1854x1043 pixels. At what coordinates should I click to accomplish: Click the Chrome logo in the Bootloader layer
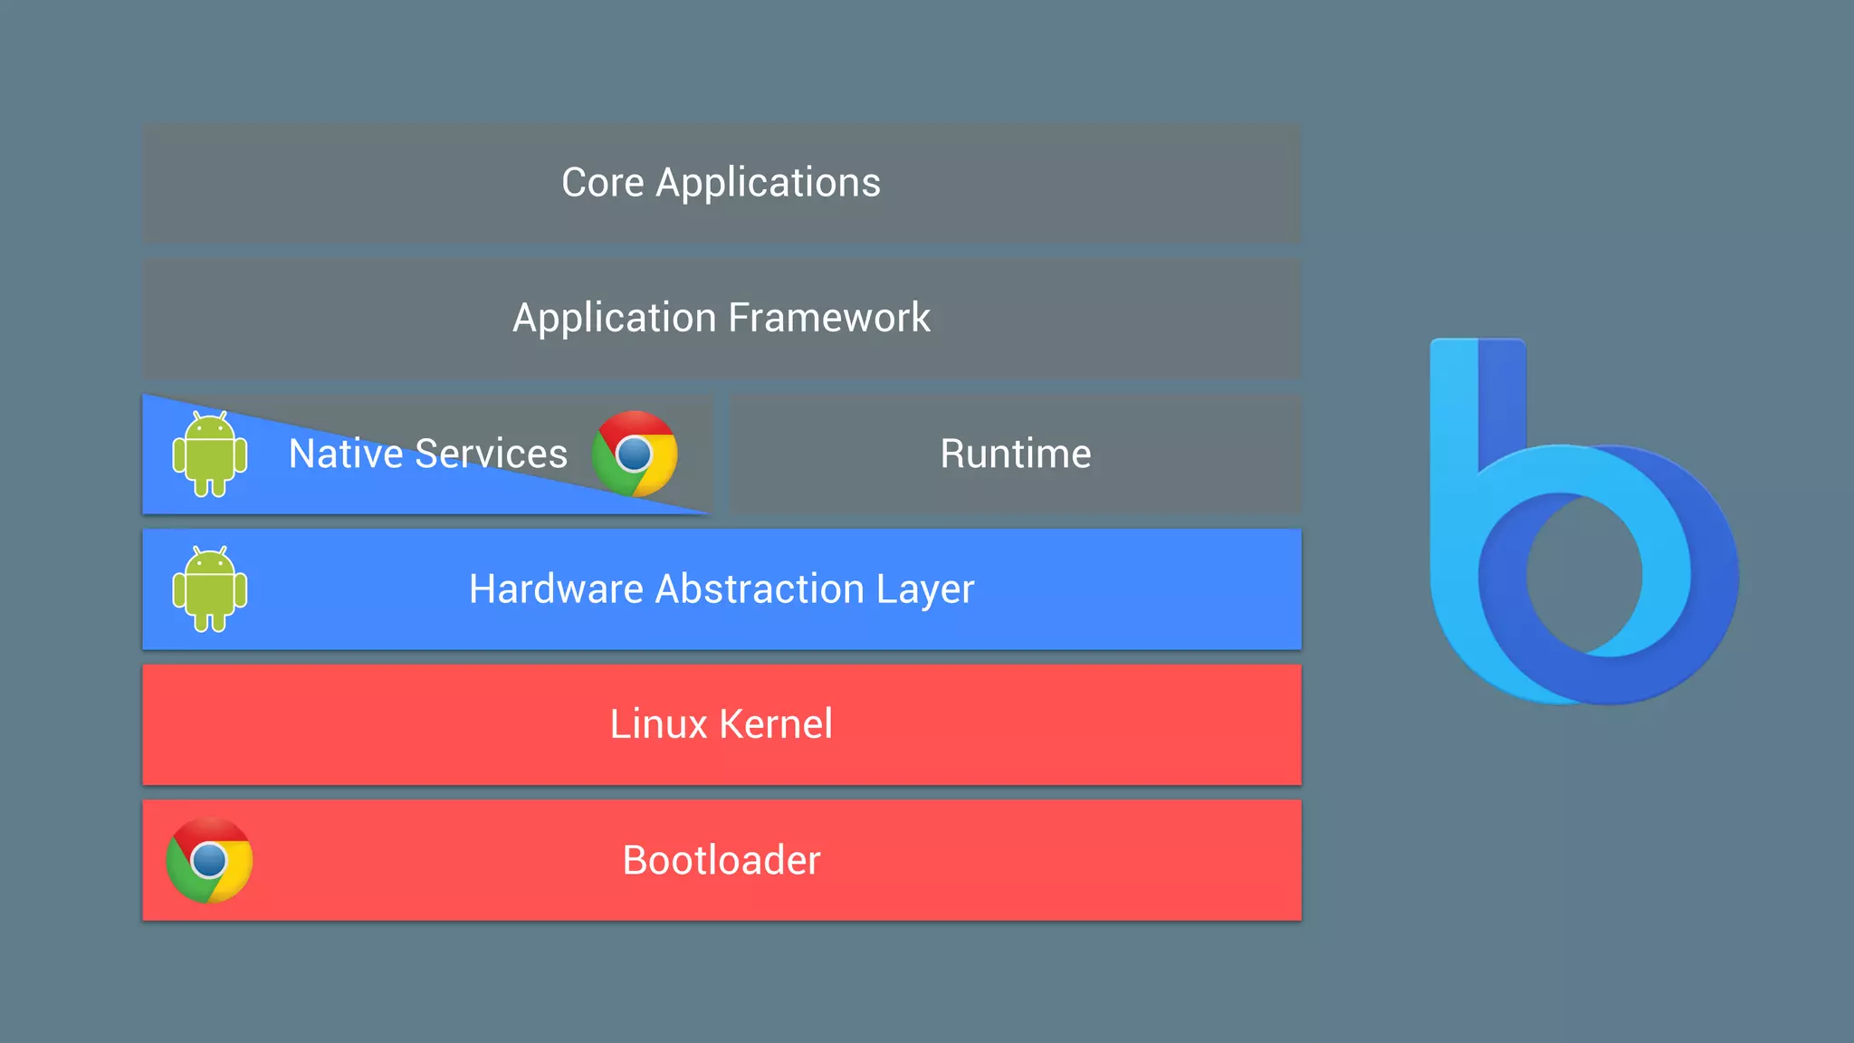pyautogui.click(x=209, y=860)
